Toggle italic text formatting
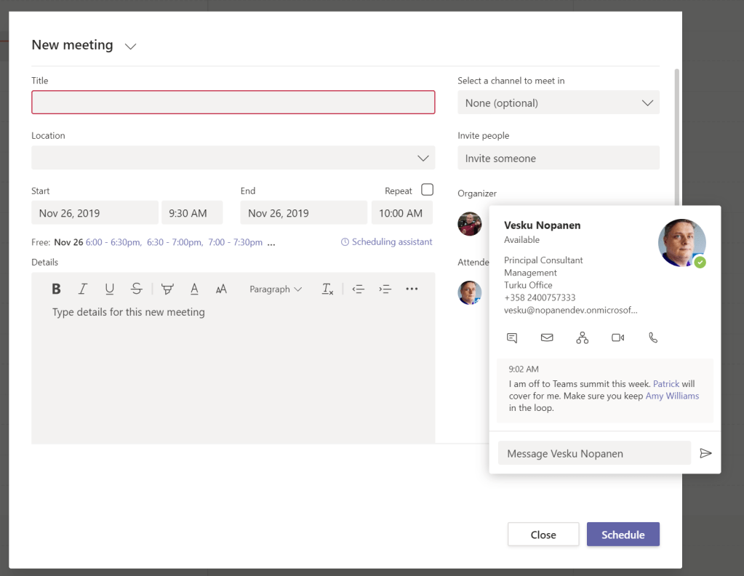Viewport: 744px width, 576px height. click(82, 289)
